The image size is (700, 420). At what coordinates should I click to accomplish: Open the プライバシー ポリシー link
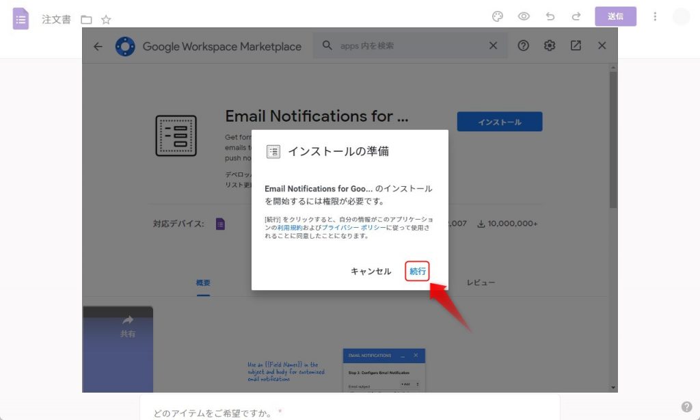coord(353,227)
